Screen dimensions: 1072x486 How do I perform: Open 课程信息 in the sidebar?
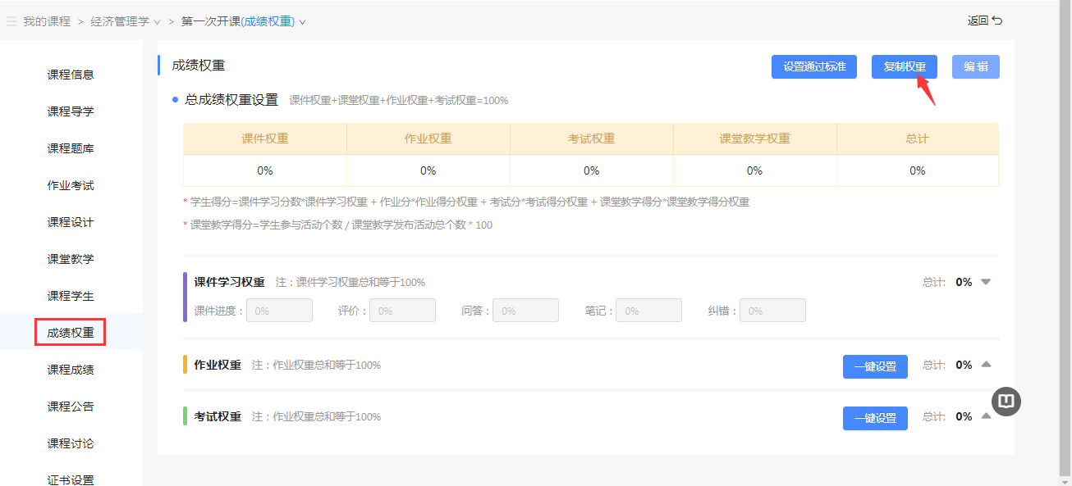point(71,75)
